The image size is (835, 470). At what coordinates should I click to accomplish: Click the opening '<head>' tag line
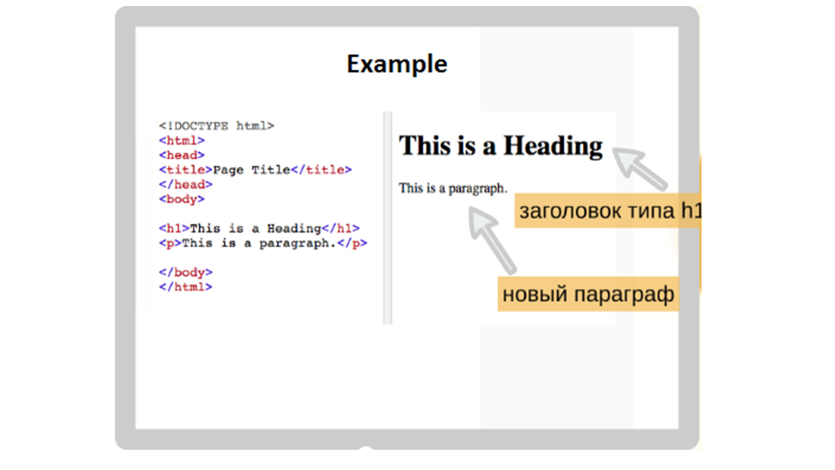point(182,155)
